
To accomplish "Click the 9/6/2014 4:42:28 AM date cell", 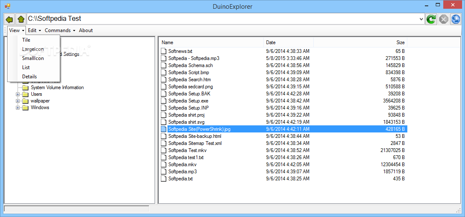I will 288,93.
